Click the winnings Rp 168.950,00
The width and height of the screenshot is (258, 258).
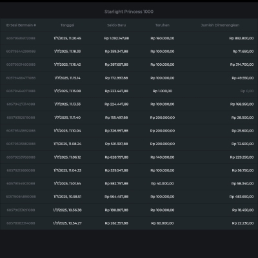tap(242, 104)
